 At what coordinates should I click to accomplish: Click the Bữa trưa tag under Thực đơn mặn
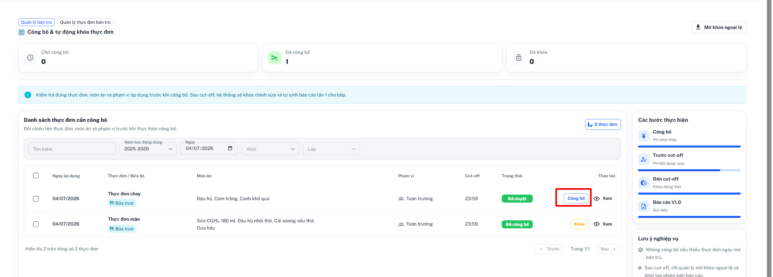122,229
